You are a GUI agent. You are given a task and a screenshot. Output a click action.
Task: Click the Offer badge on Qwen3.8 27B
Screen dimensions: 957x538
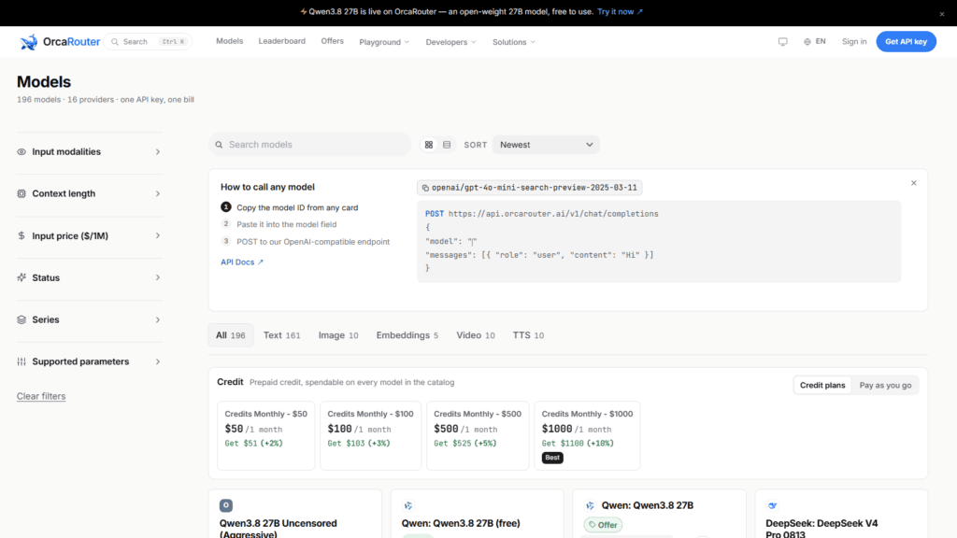pyautogui.click(x=603, y=525)
